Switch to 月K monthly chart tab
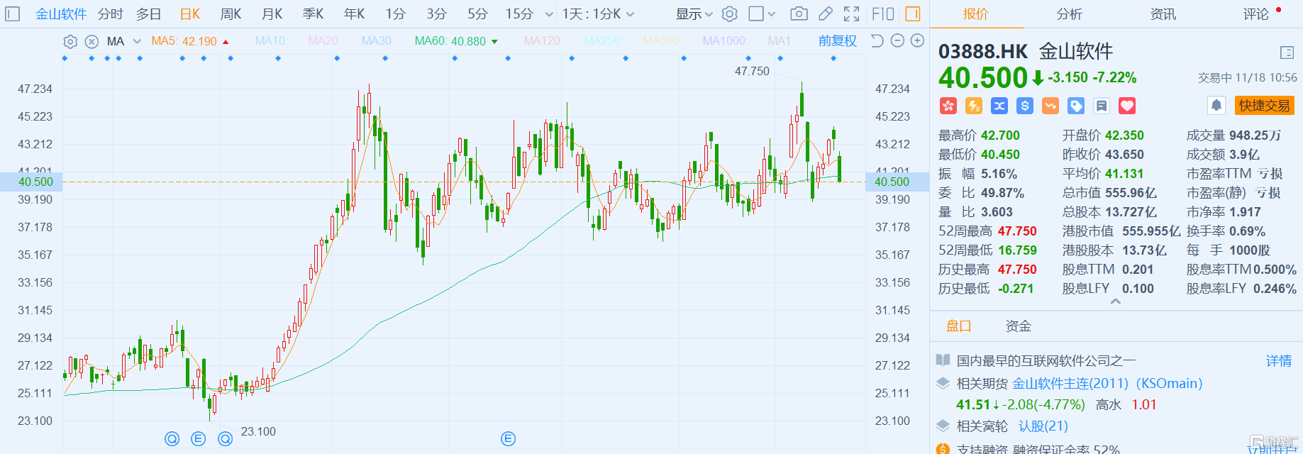 click(x=272, y=14)
